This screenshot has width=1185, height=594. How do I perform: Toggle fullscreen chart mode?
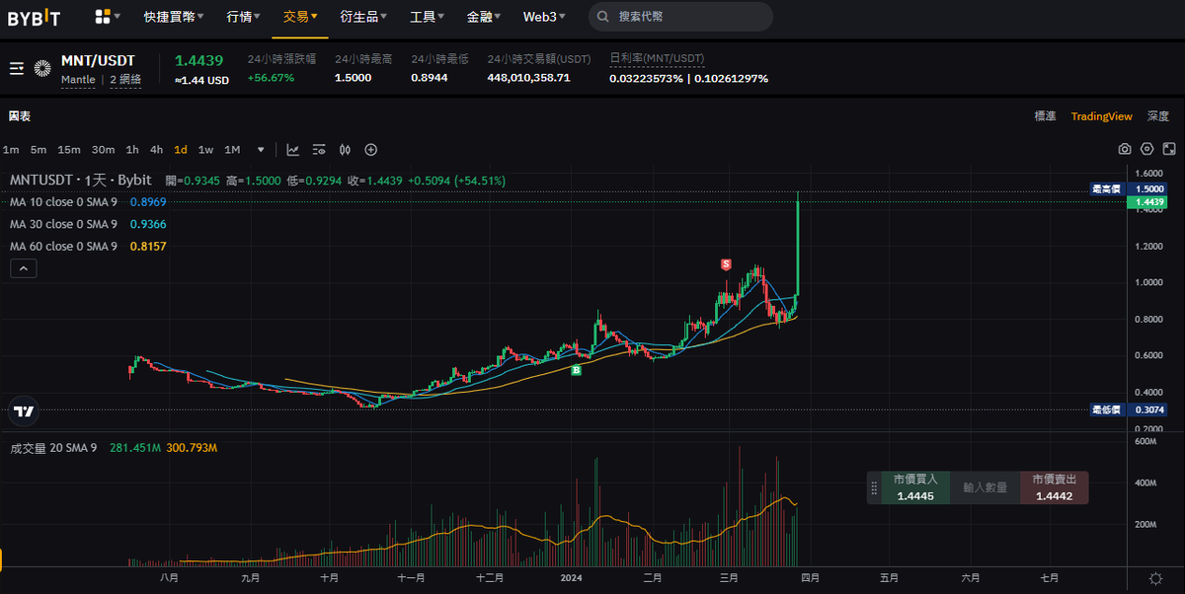1169,149
